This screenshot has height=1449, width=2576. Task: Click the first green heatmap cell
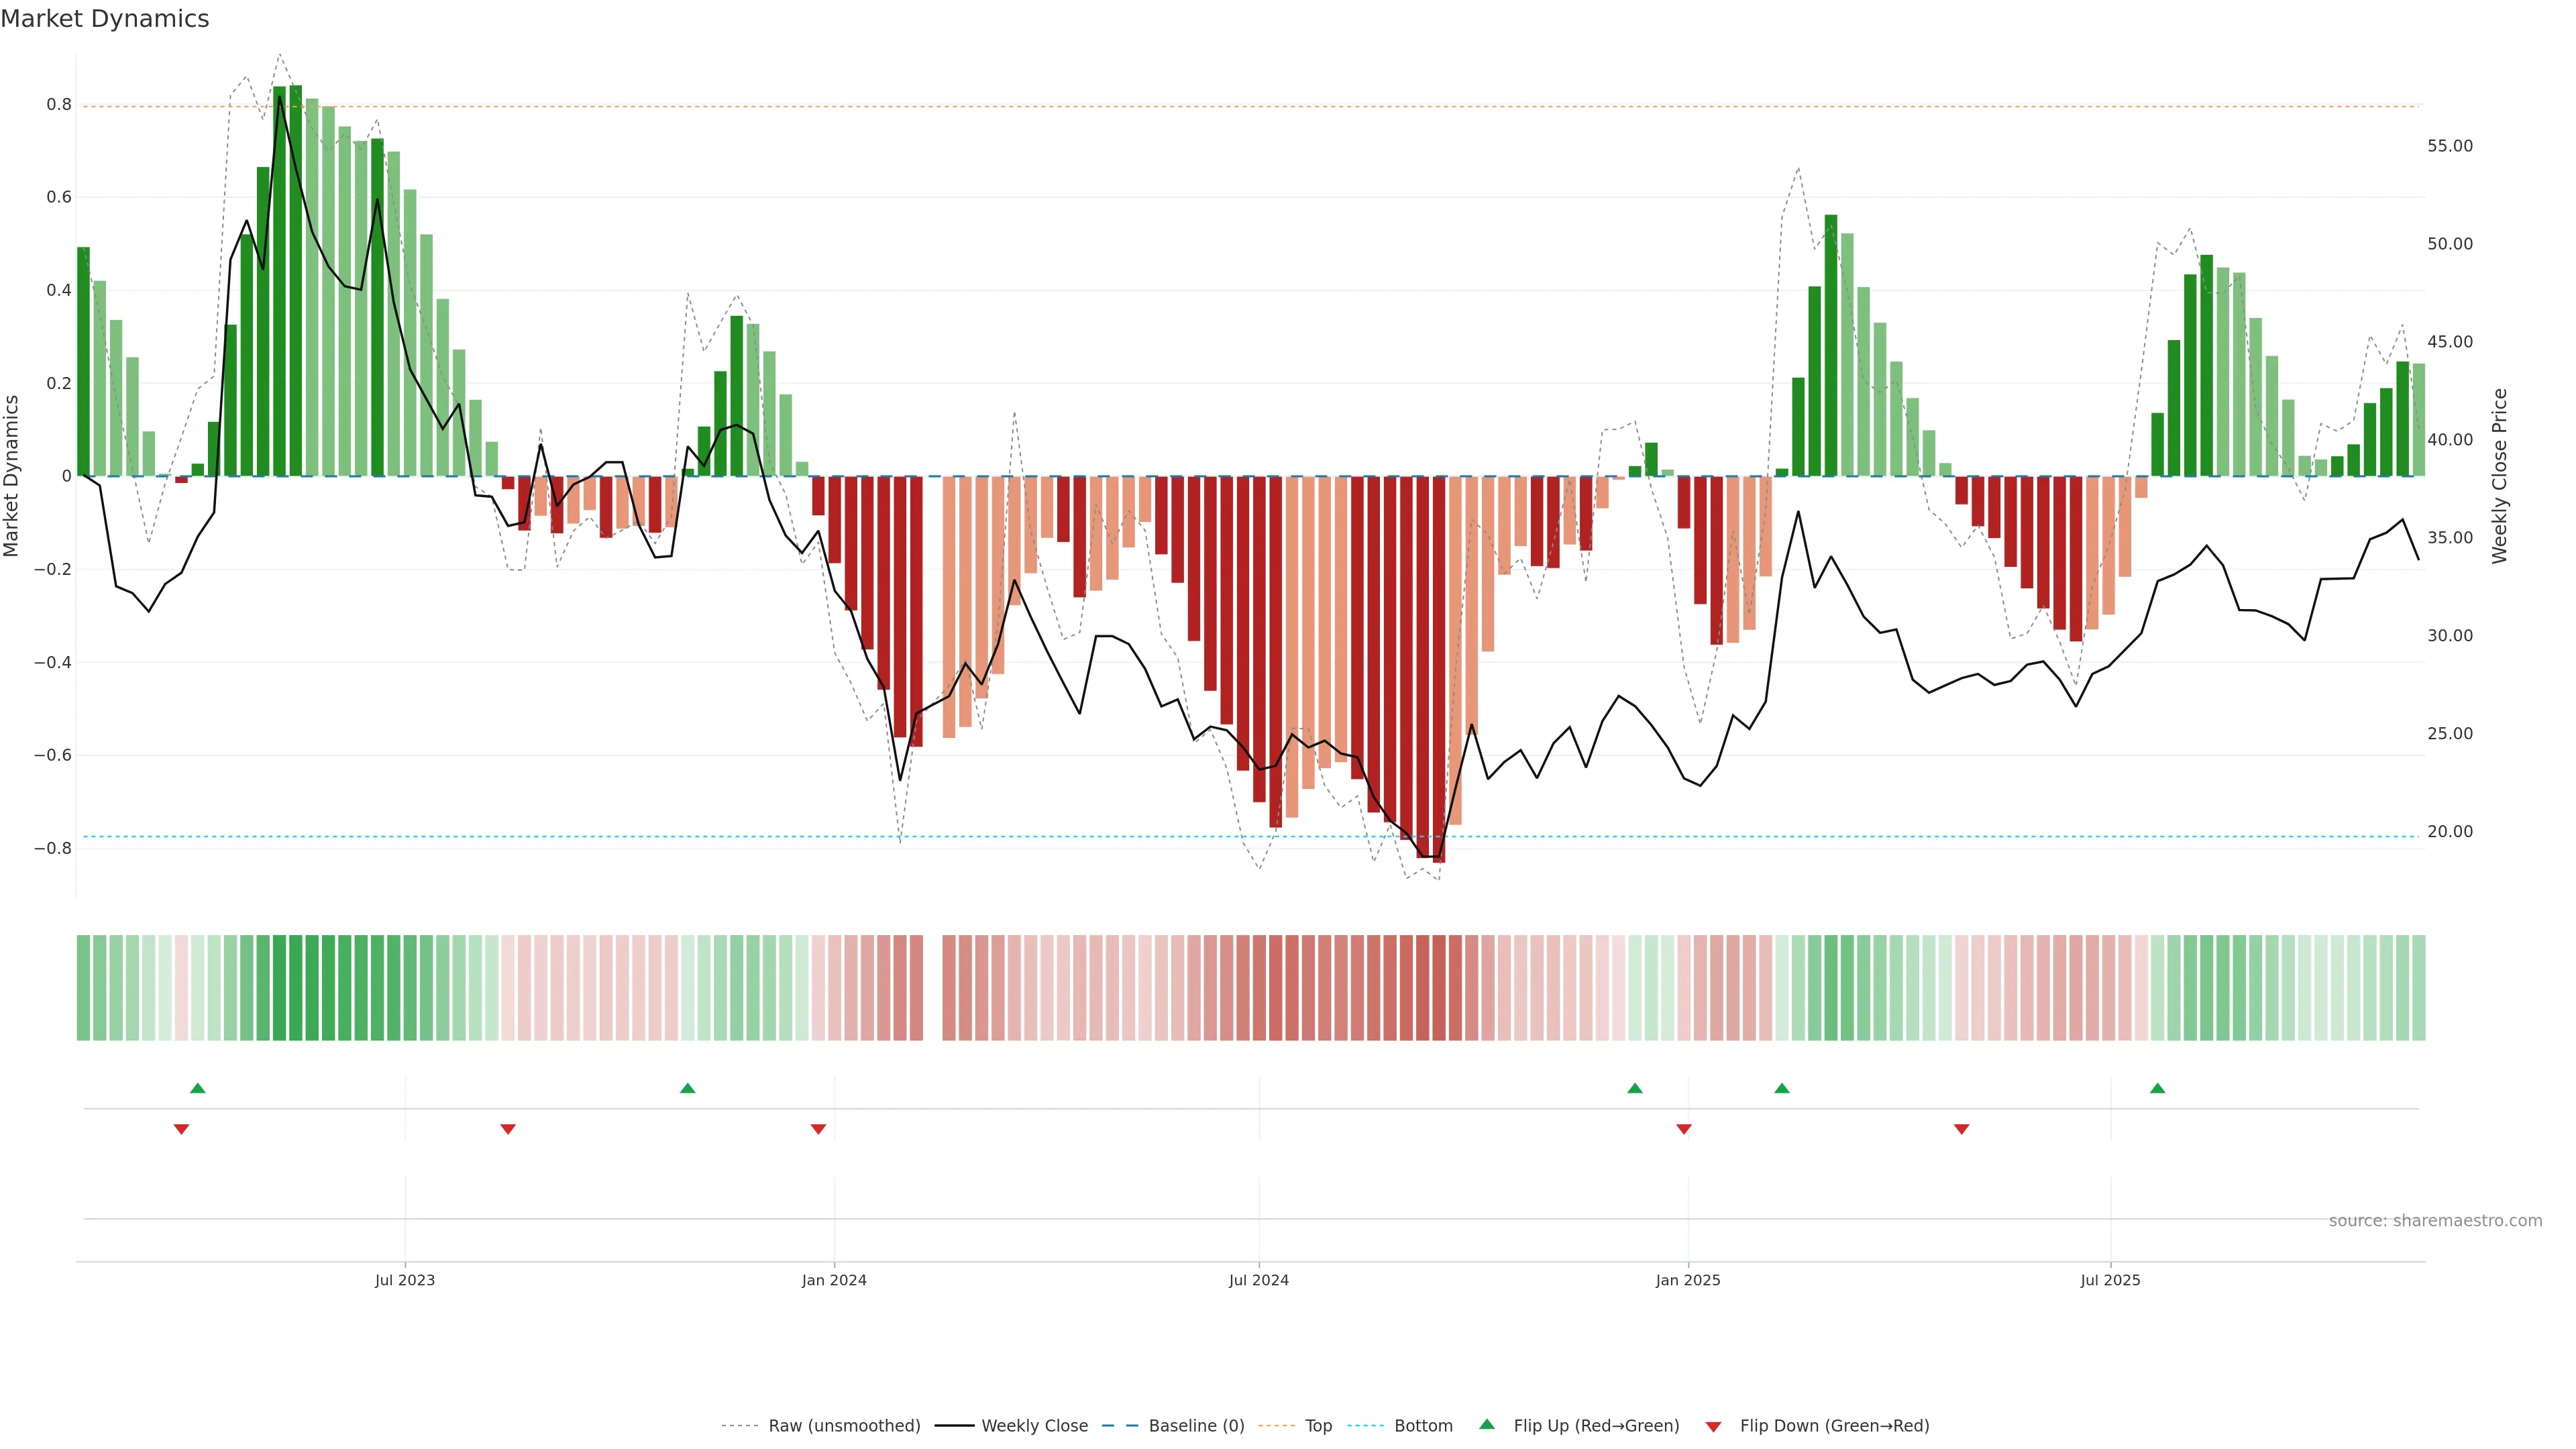pos(83,987)
